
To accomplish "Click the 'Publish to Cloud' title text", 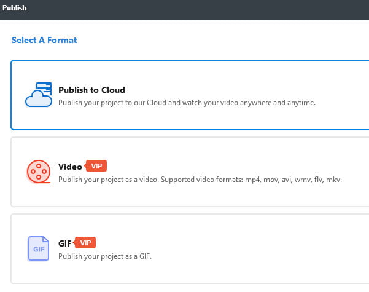I will pos(91,90).
